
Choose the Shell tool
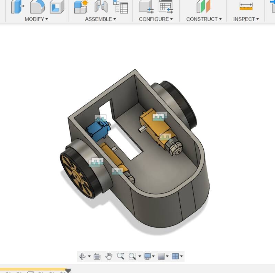tap(57, 7)
